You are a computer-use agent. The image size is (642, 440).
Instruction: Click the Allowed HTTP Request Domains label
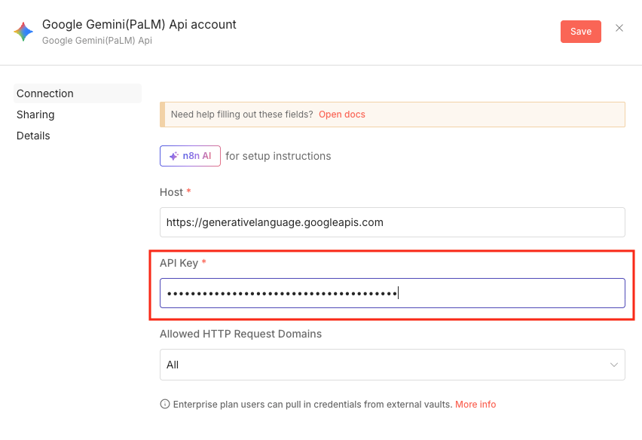(240, 334)
